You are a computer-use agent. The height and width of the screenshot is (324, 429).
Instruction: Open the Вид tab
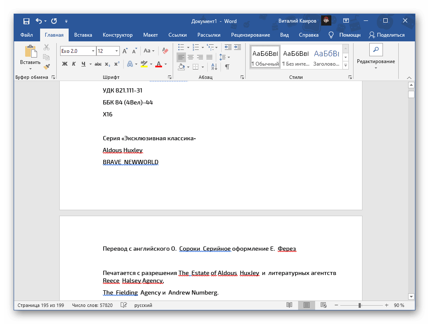pyautogui.click(x=284, y=35)
